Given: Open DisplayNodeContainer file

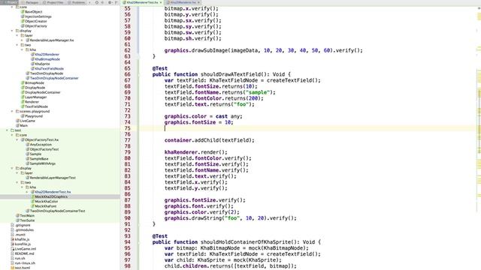Looking at the screenshot, I should [41, 92].
